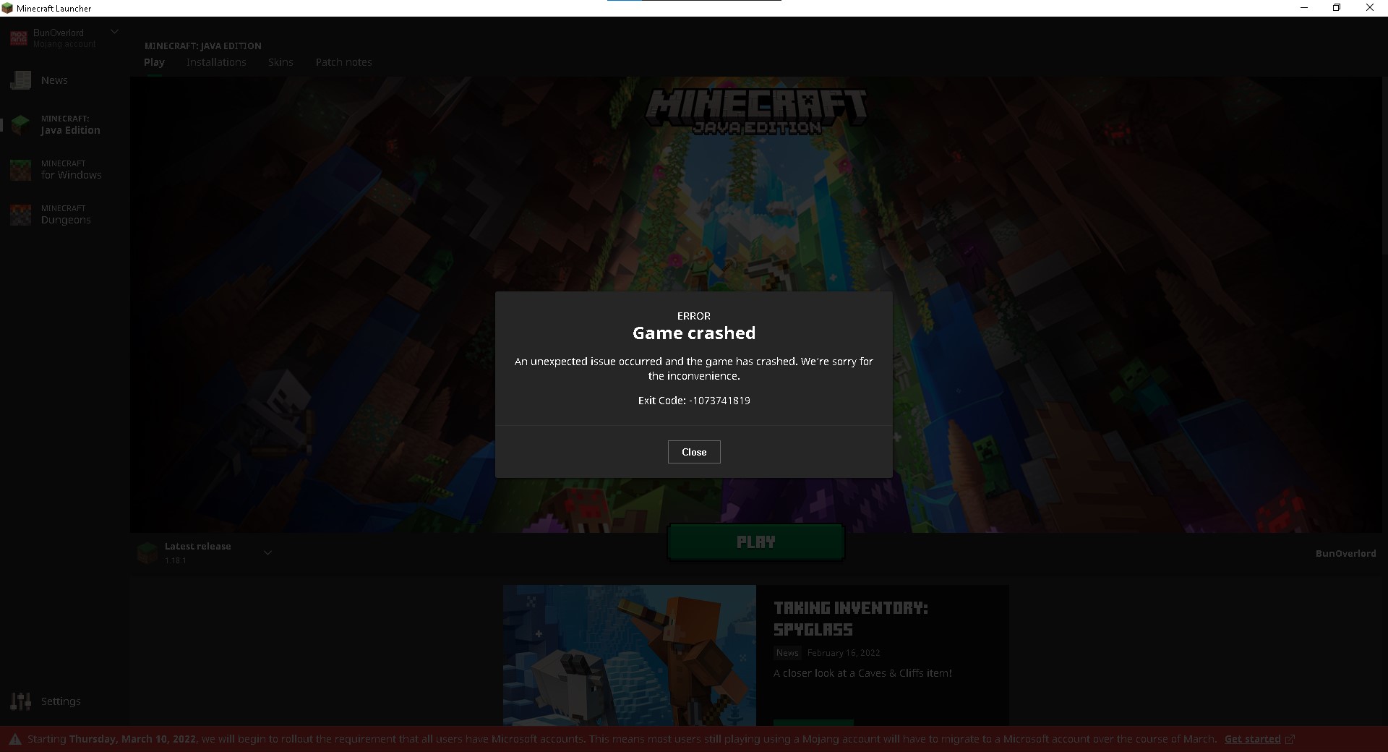The height and width of the screenshot is (752, 1388).
Task: Restore down the Minecraft Launcher window
Action: tap(1337, 8)
